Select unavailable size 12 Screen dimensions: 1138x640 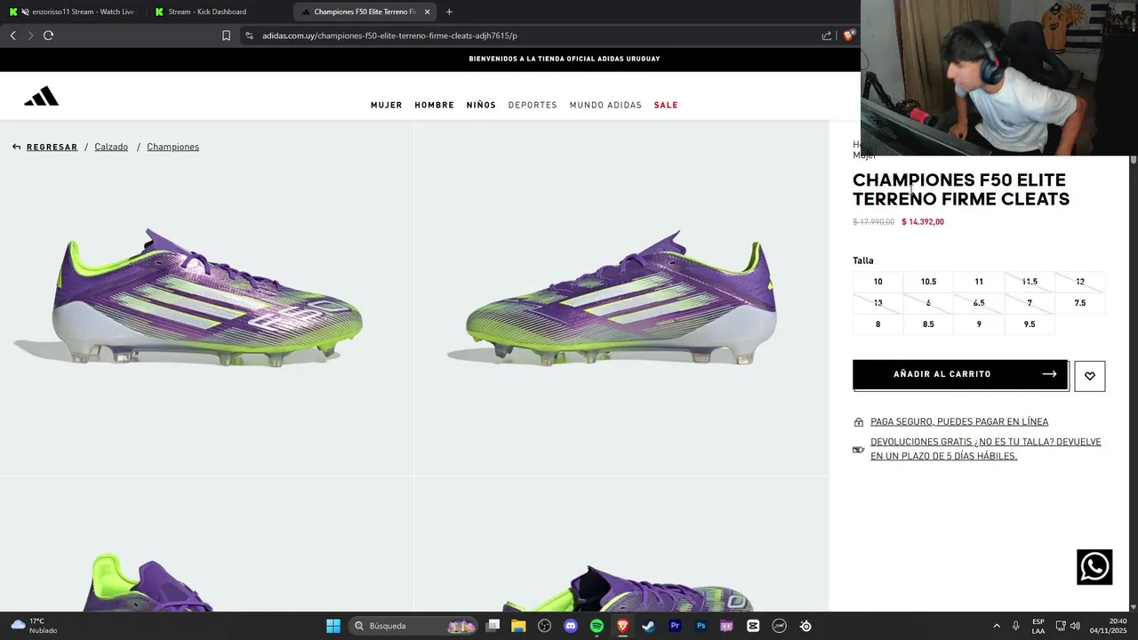1079,282
